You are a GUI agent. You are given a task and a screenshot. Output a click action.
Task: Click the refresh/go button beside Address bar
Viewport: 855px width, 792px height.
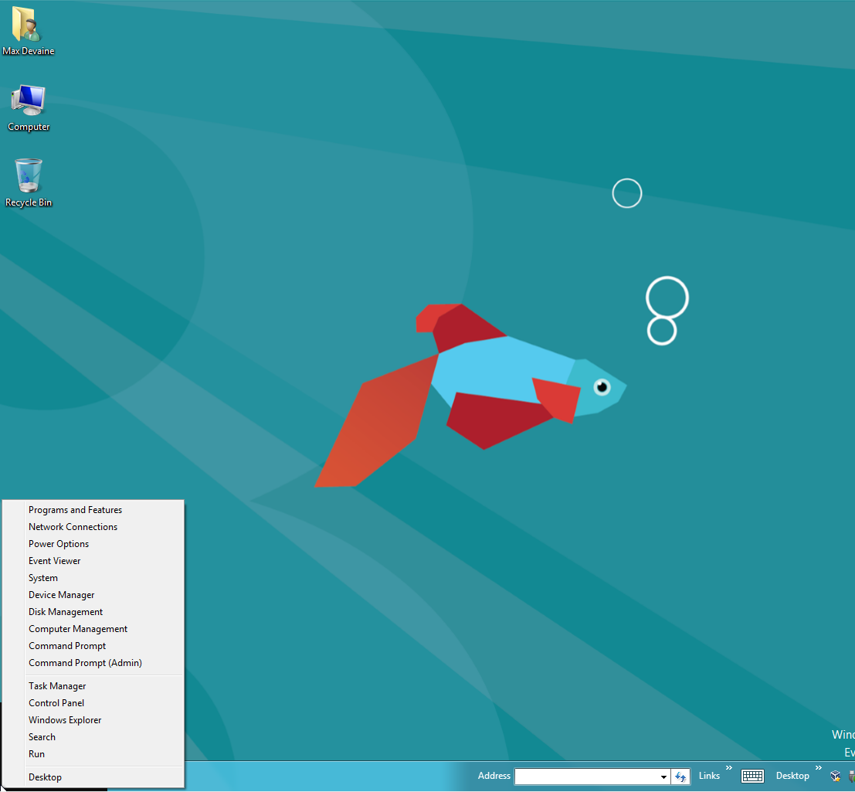pos(680,777)
